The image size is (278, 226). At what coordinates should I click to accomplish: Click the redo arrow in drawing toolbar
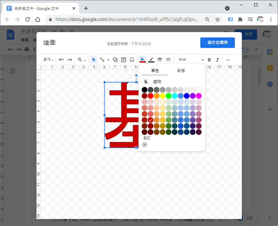pos(69,60)
